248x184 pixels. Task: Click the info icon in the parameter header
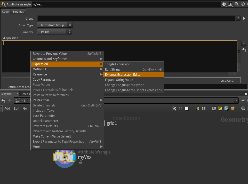[243, 4]
